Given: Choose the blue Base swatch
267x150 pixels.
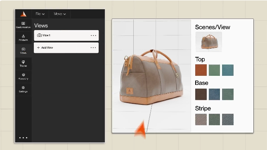Looking at the screenshot, I should [214, 94].
